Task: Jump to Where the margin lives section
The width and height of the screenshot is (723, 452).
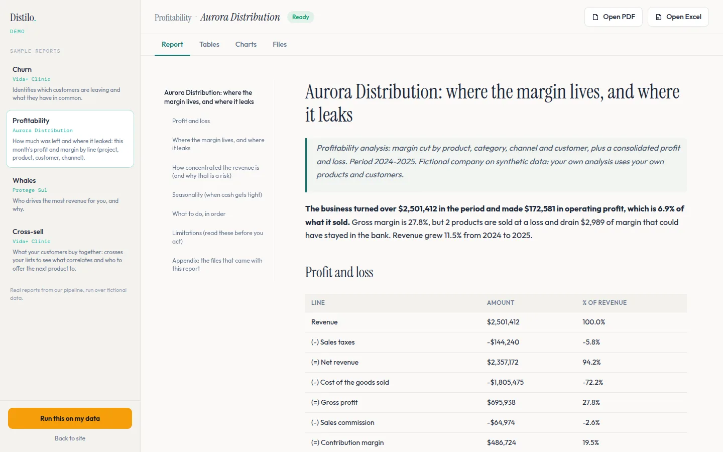Action: 218,144
